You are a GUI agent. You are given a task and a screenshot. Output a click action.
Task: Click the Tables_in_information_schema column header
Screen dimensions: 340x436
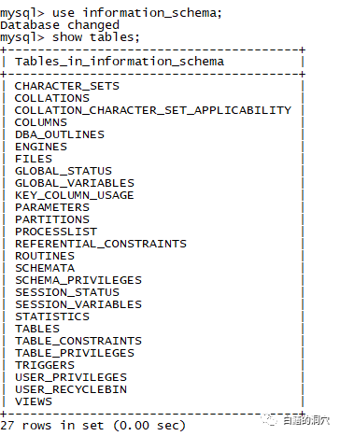click(x=120, y=62)
